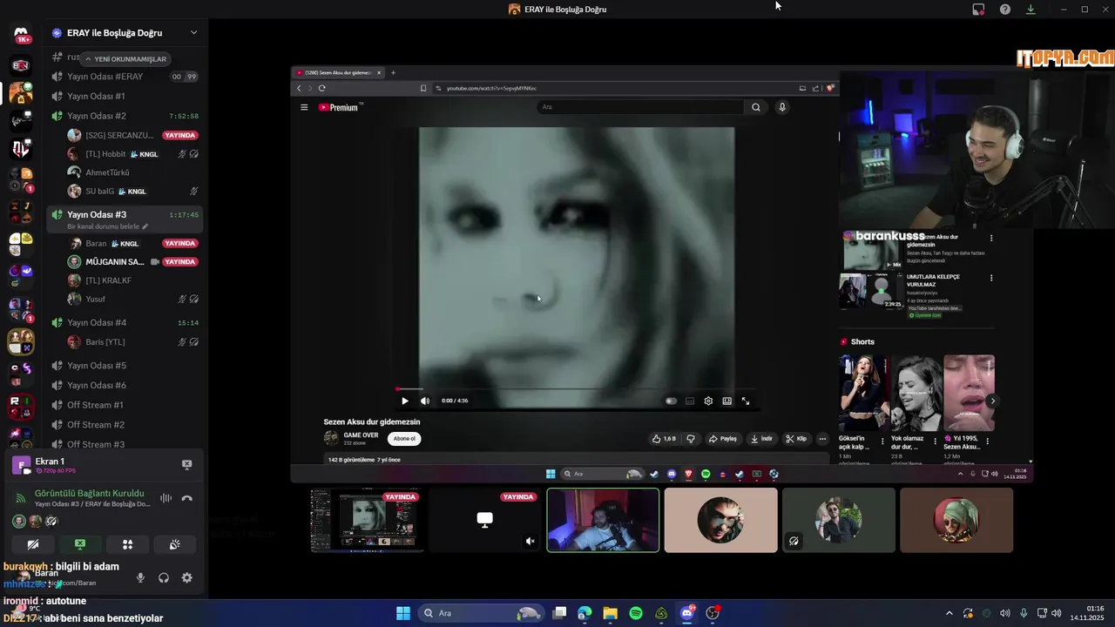Click the Abone ol subscribe button
The image size is (1115, 627).
(403, 439)
